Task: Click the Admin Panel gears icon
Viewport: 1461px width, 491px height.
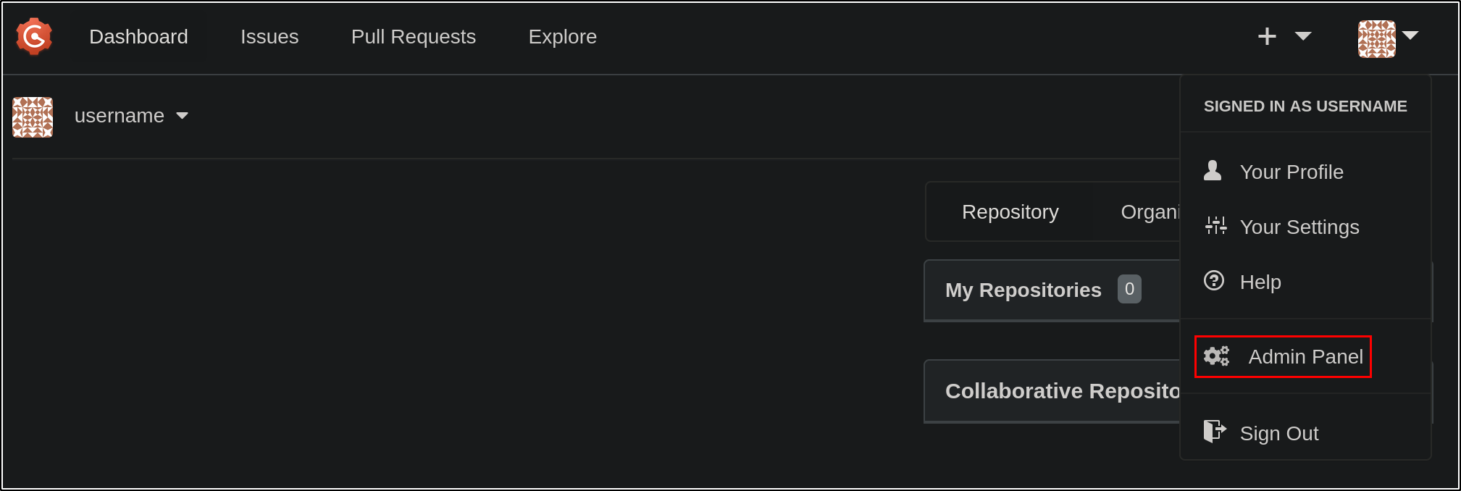Action: tap(1217, 356)
